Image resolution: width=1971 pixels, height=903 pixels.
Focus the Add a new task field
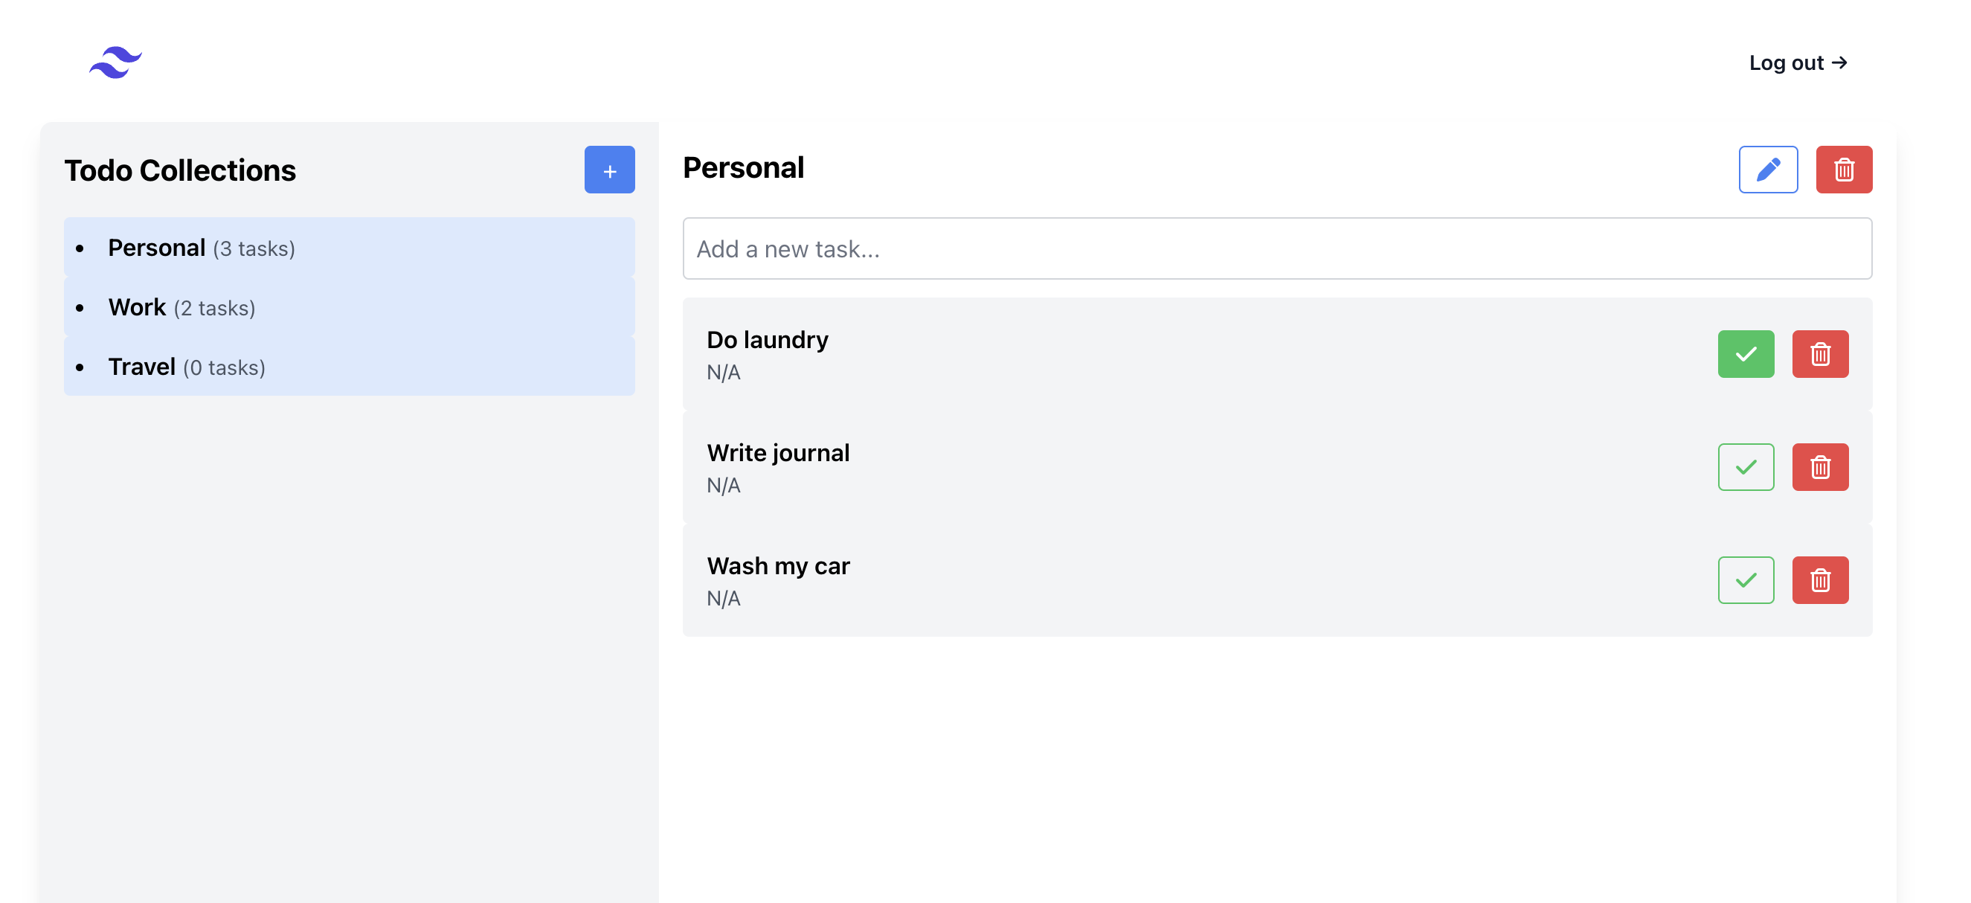(x=1276, y=248)
